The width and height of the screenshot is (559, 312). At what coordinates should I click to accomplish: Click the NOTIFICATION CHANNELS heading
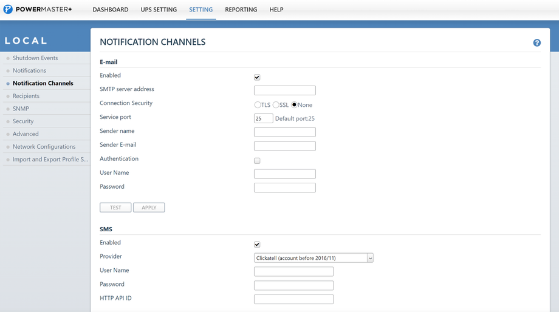pyautogui.click(x=153, y=42)
